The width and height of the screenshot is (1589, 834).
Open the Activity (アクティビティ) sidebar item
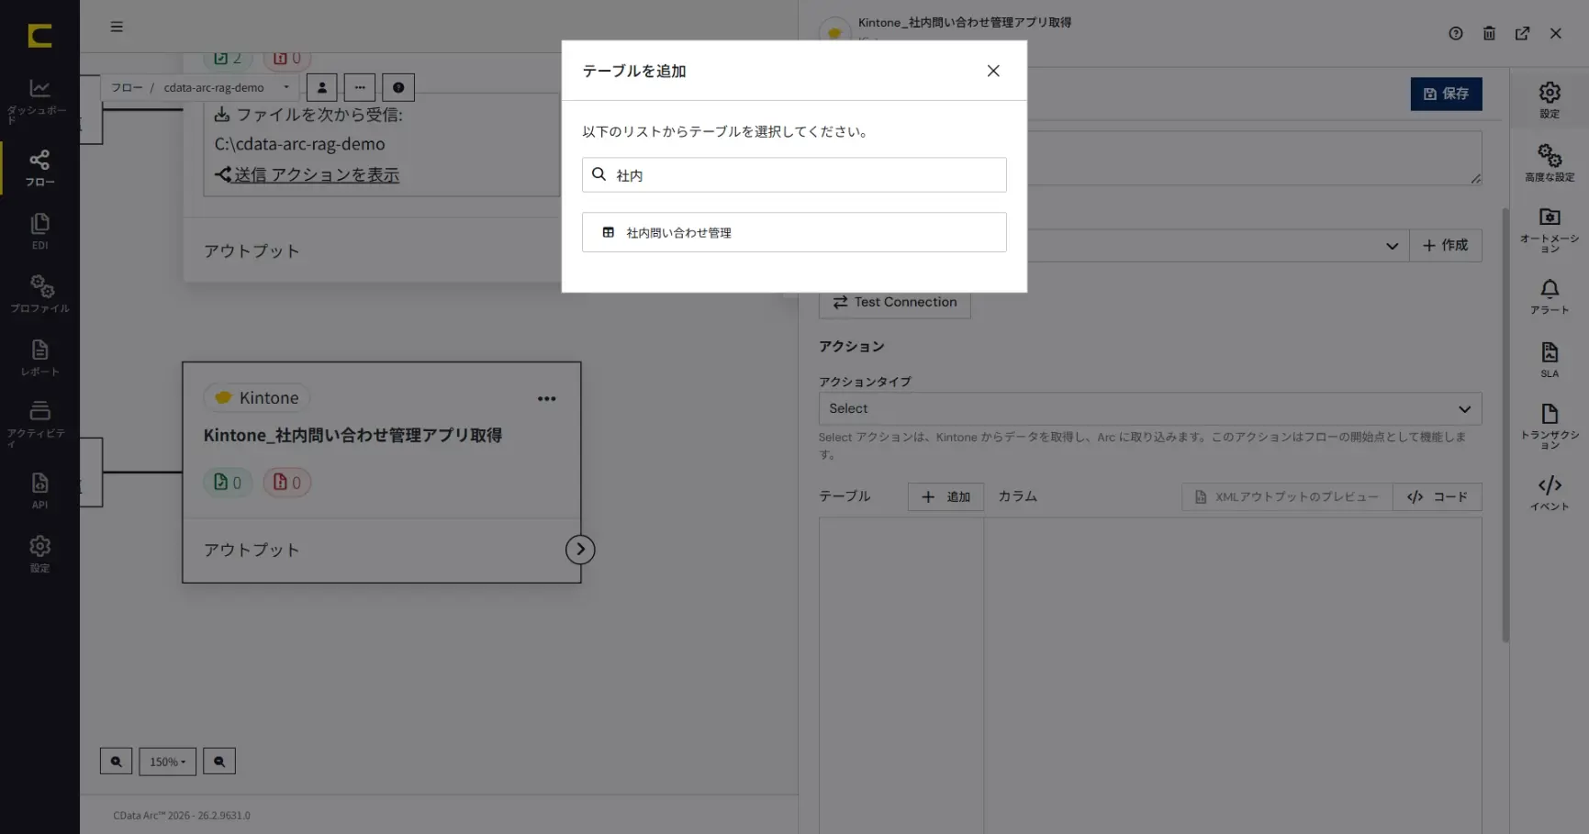[39, 424]
